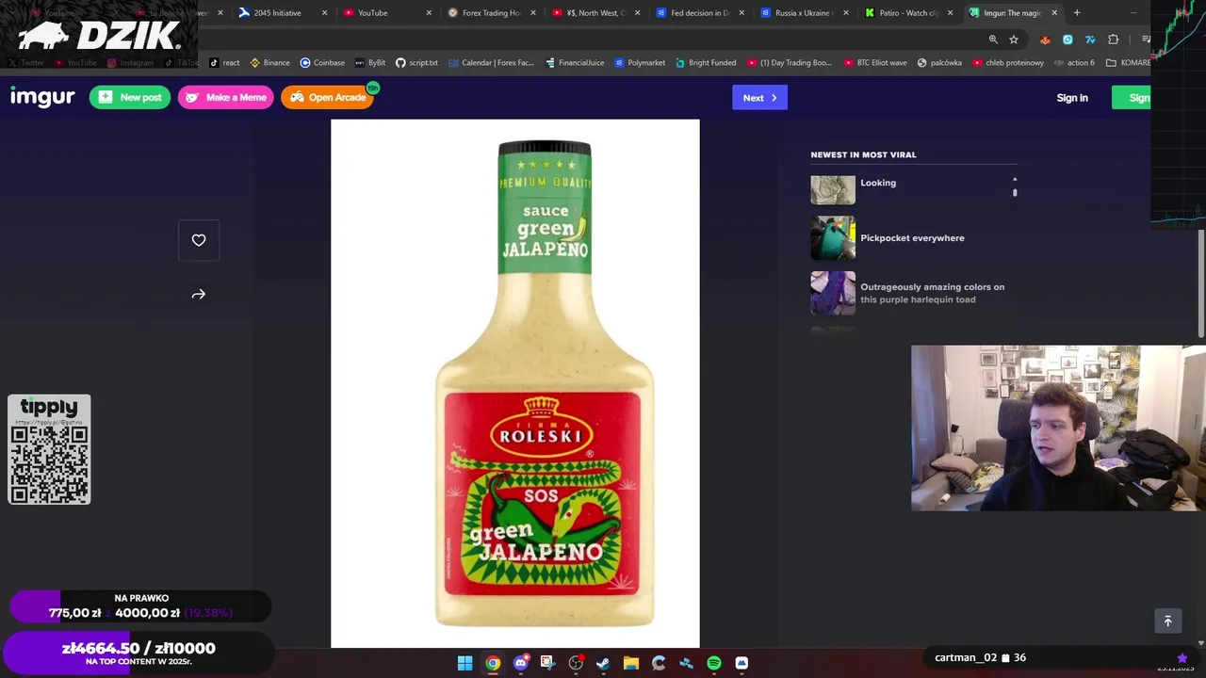Open a new browser tab
The width and height of the screenshot is (1206, 678).
point(1077,13)
